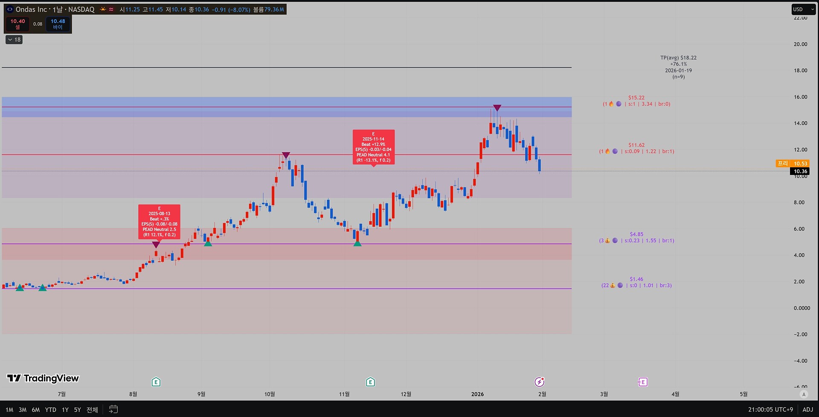Click the red horizontal line at 11.62
The height and width of the screenshot is (417, 819).
click(x=287, y=155)
